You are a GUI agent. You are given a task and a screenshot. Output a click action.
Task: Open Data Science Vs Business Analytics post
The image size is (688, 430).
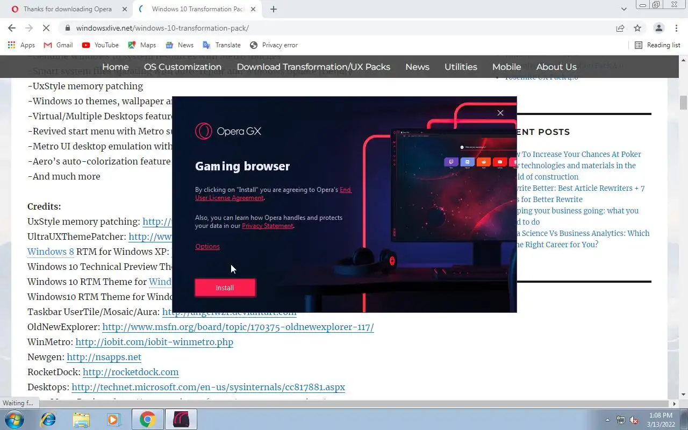click(583, 239)
